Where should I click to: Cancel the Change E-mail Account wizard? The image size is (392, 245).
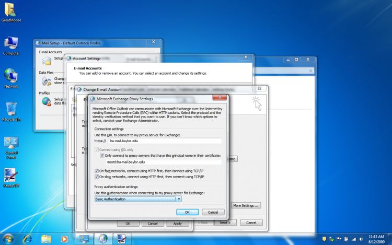[x=251, y=223]
